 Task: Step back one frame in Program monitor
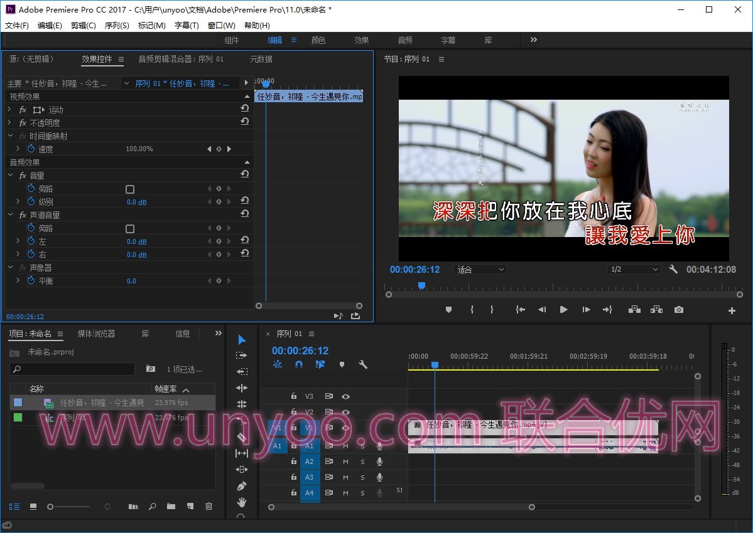point(542,310)
